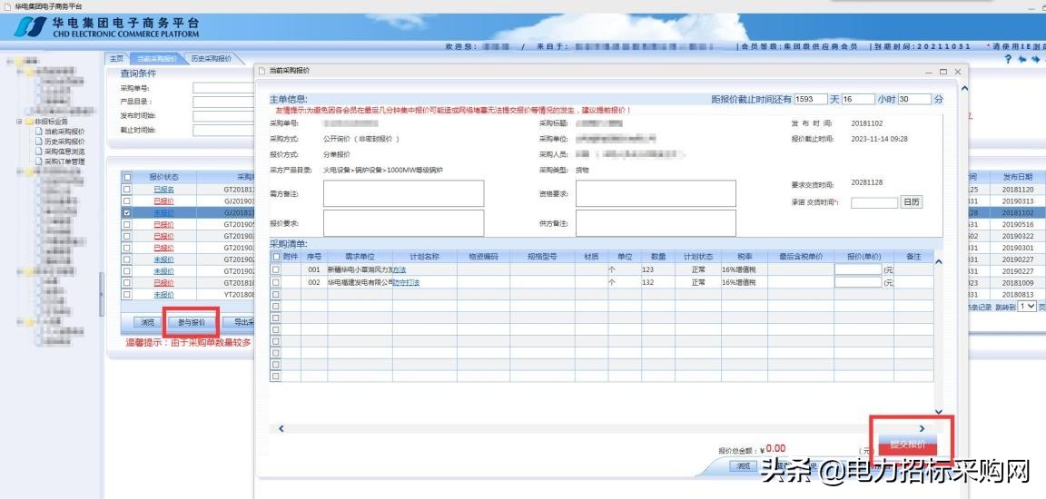Viewport: 1046px width, 499px height.
Task: Open 采购订单管理 in the sidebar tree
Action: [64, 161]
